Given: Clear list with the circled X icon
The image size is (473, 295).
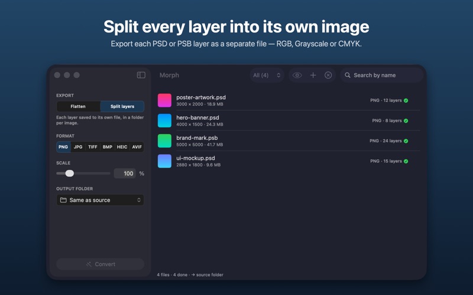Looking at the screenshot, I should click(328, 76).
